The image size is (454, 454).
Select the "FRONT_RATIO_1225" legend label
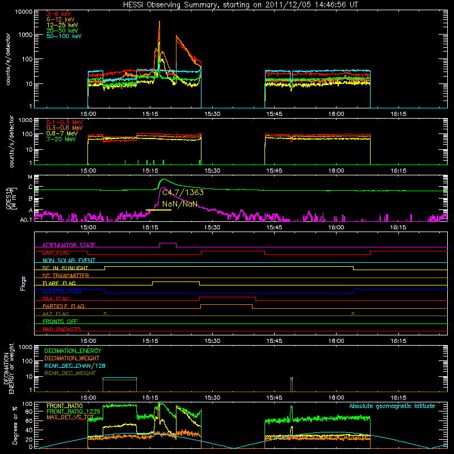[74, 412]
